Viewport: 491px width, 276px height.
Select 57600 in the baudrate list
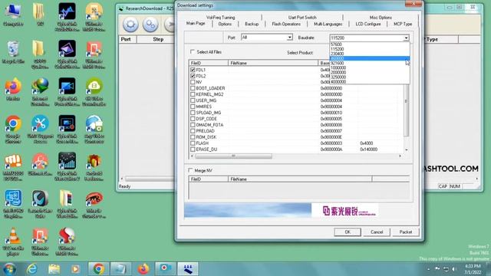click(370, 44)
